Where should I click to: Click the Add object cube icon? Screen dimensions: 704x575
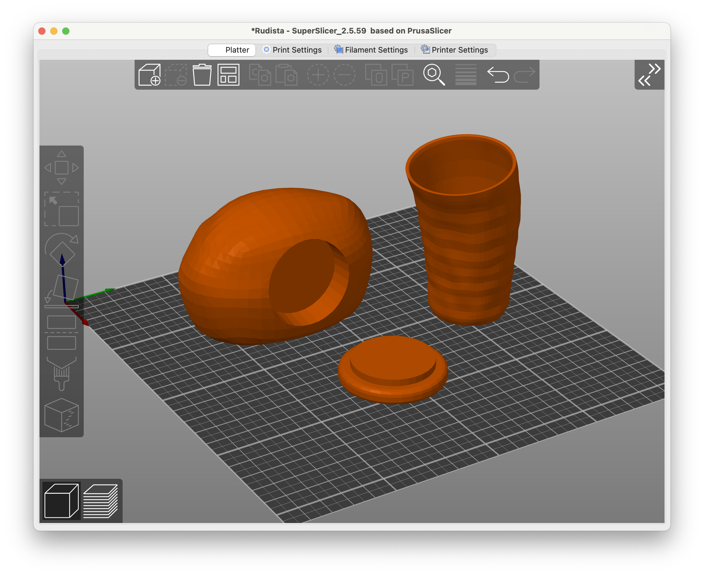tap(149, 75)
